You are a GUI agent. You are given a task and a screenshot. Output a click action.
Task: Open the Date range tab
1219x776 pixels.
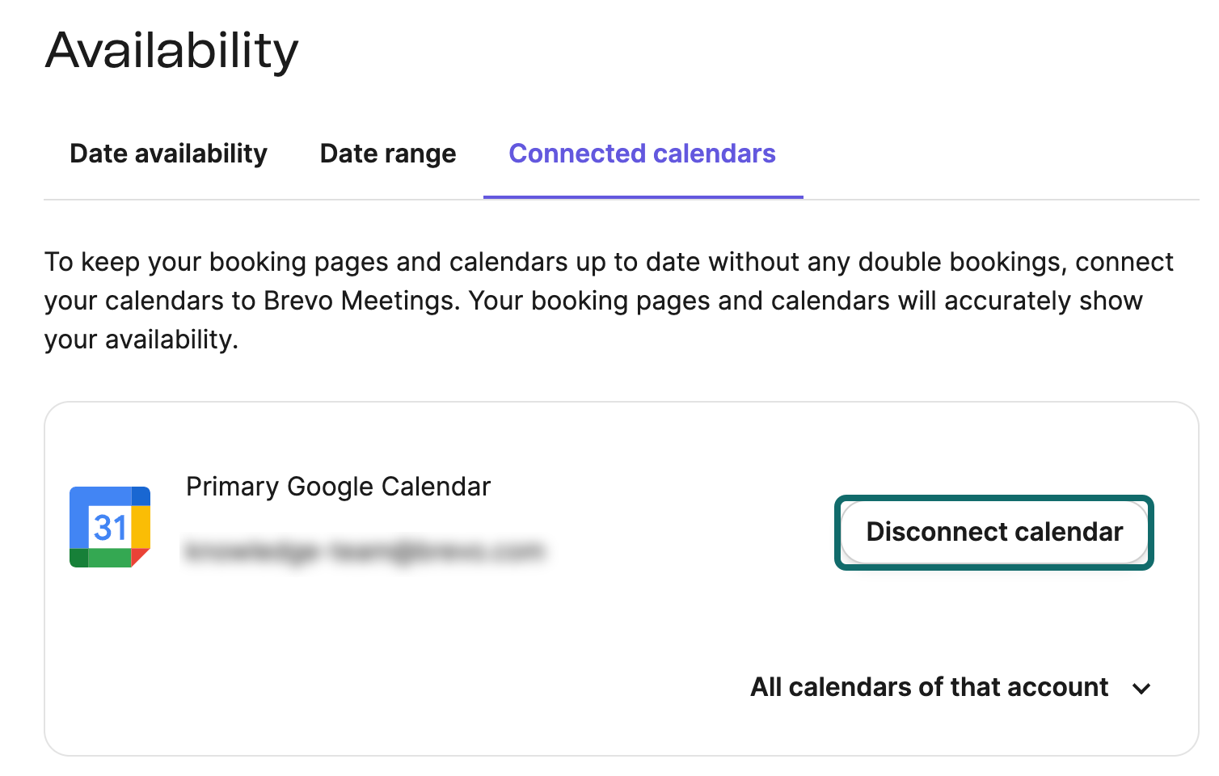click(x=388, y=154)
